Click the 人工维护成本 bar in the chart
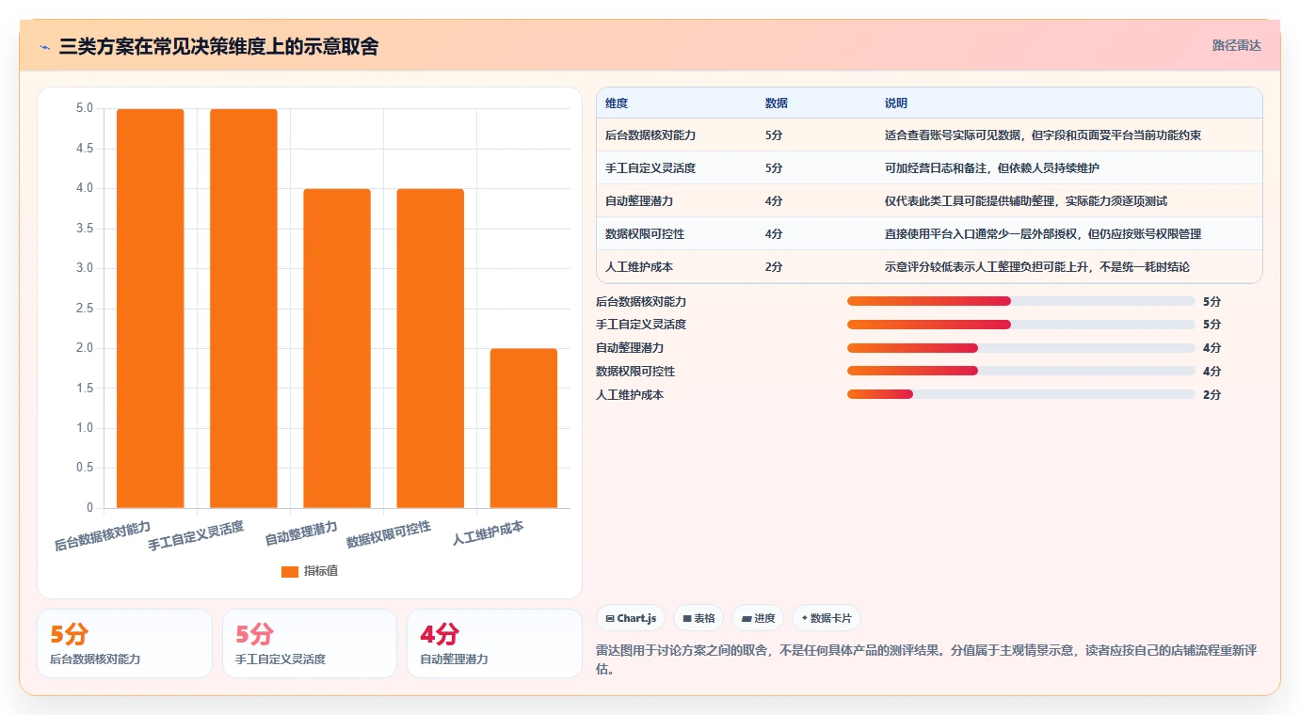Image resolution: width=1300 pixels, height=715 pixels. [x=523, y=428]
